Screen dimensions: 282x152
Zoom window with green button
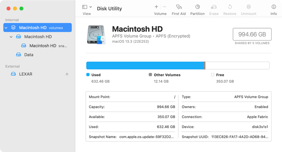click(x=21, y=8)
